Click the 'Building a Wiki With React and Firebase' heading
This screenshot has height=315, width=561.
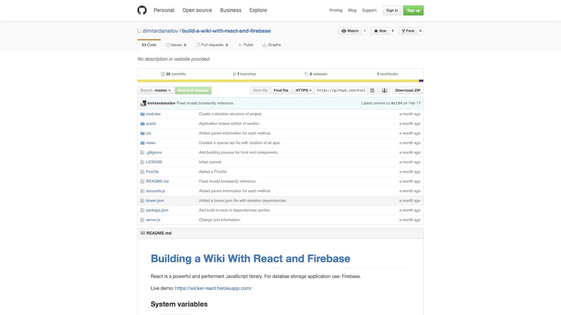tap(250, 259)
